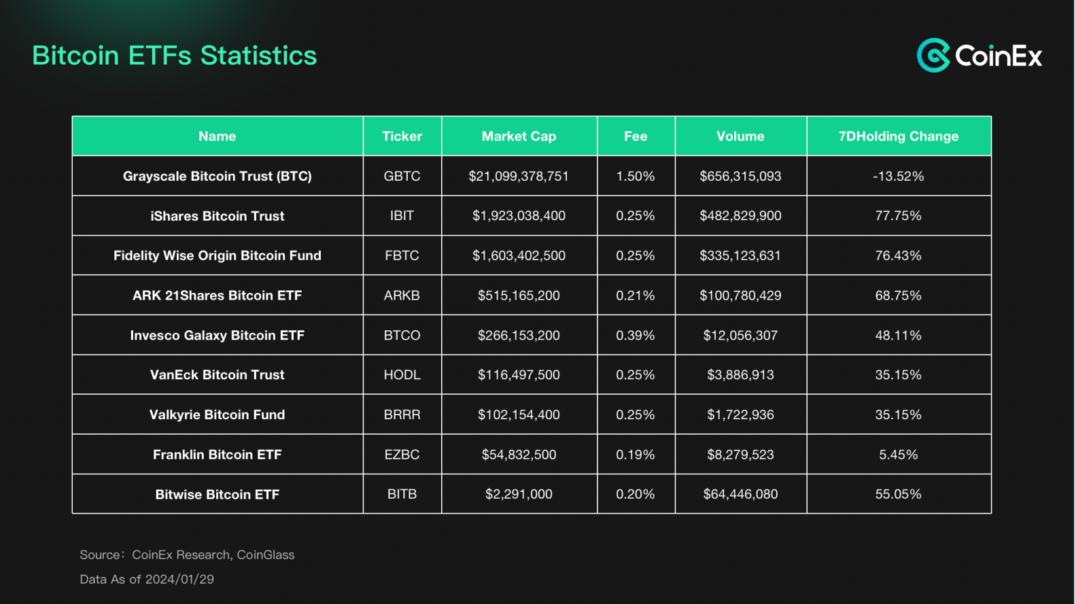1076x604 pixels.
Task: Select the Volume column header
Action: pos(740,136)
